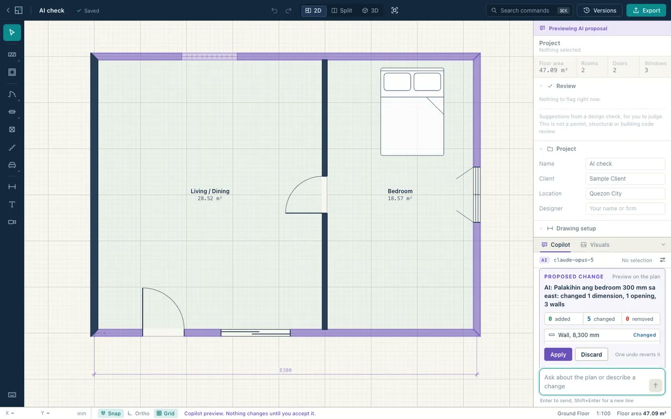Apply the proposed AI change

tap(558, 354)
